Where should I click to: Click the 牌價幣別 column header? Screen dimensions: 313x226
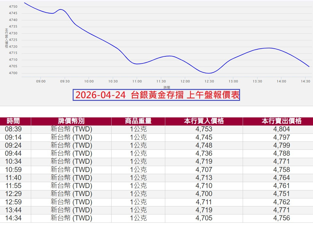(71, 121)
